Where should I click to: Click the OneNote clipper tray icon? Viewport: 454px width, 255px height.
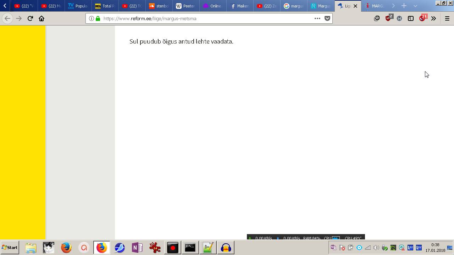[x=333, y=248]
